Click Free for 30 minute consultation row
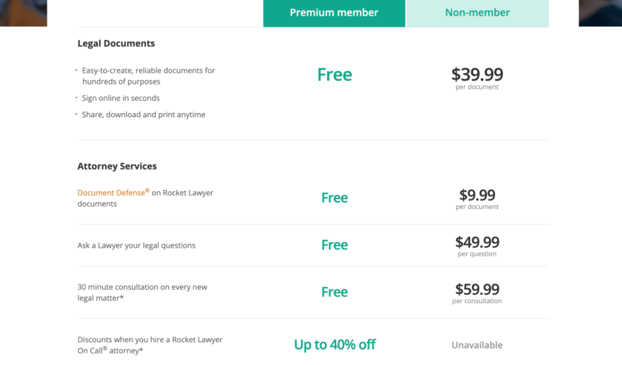Image resolution: width=622 pixels, height=365 pixels. 335,292
